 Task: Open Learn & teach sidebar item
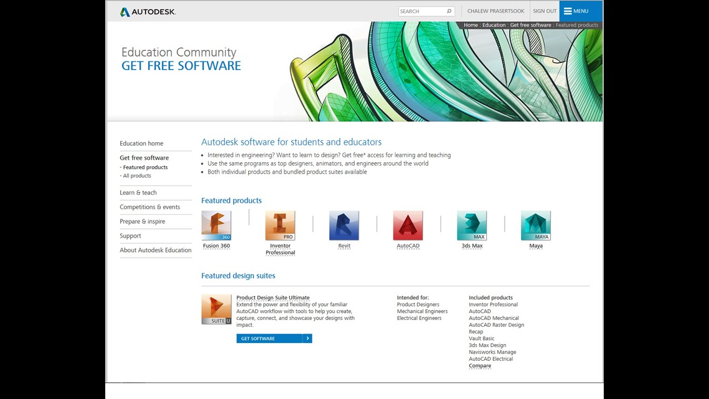[138, 193]
